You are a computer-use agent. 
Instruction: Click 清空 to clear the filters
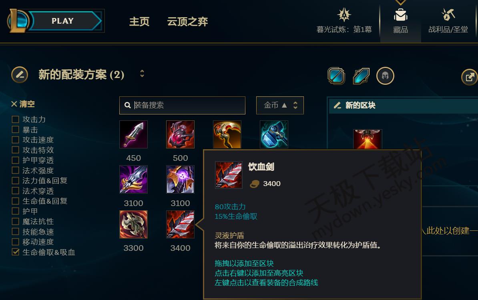23,104
